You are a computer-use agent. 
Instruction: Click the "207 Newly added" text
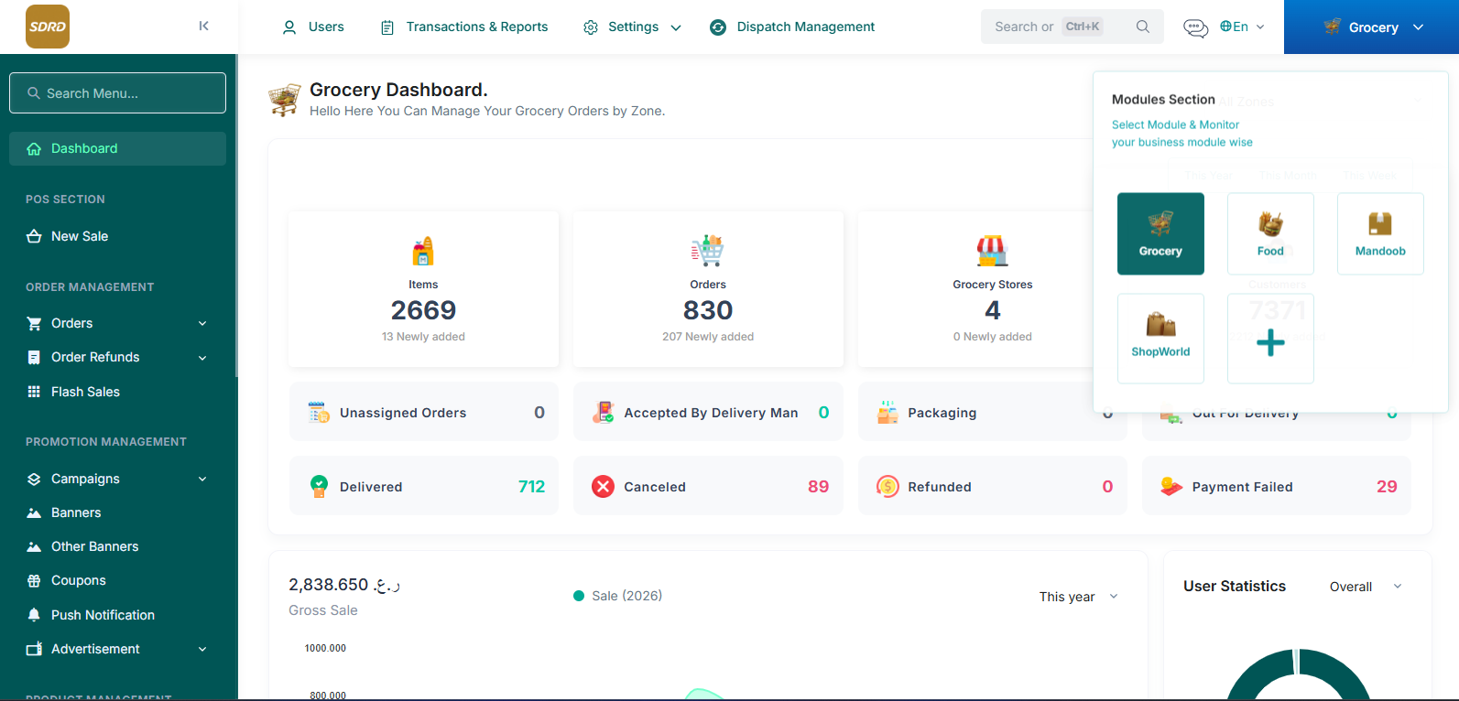click(x=708, y=337)
